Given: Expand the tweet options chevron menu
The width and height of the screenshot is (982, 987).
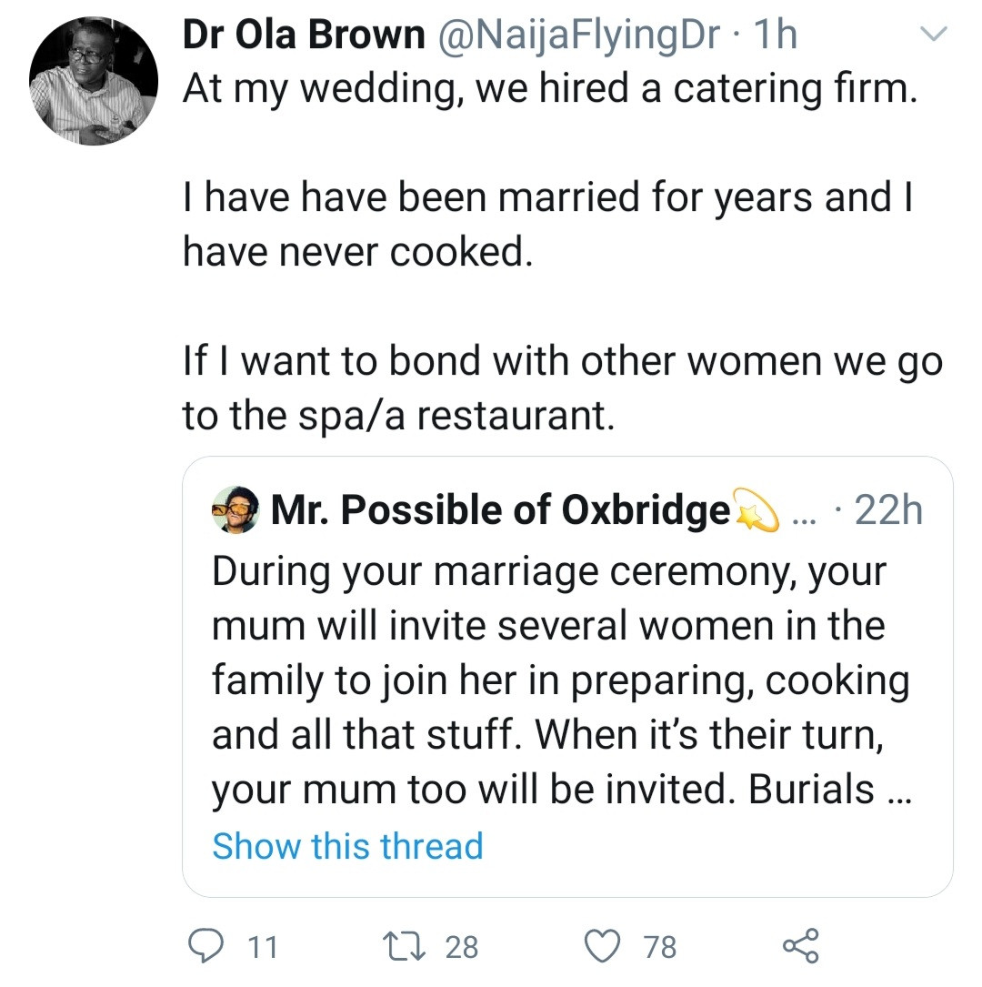Looking at the screenshot, I should [934, 36].
